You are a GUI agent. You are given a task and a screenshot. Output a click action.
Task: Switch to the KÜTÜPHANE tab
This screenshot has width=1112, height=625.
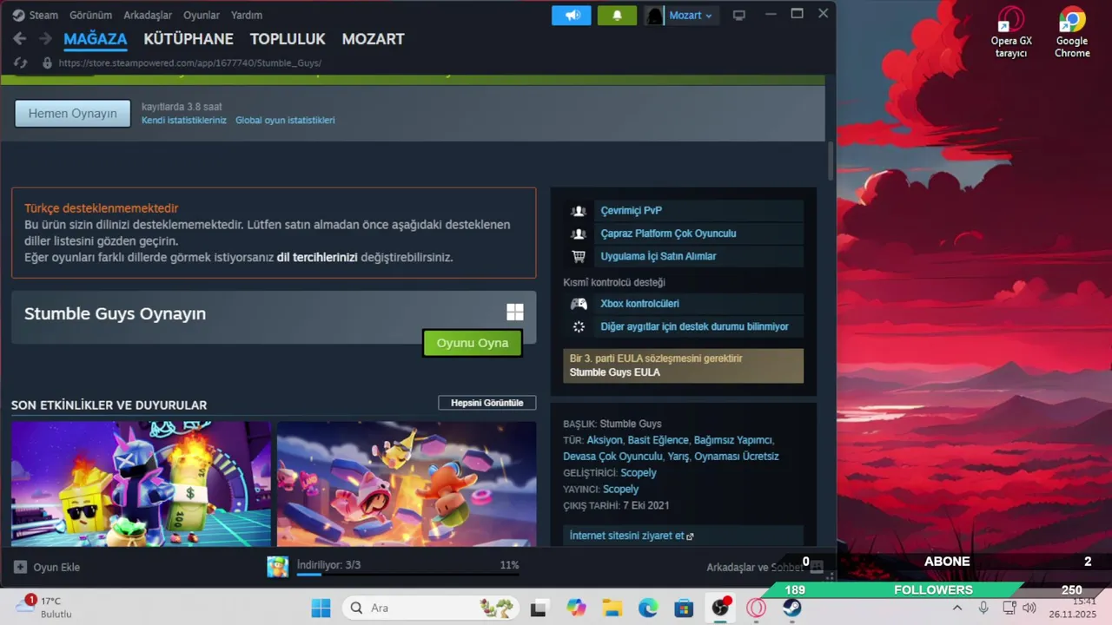(189, 39)
